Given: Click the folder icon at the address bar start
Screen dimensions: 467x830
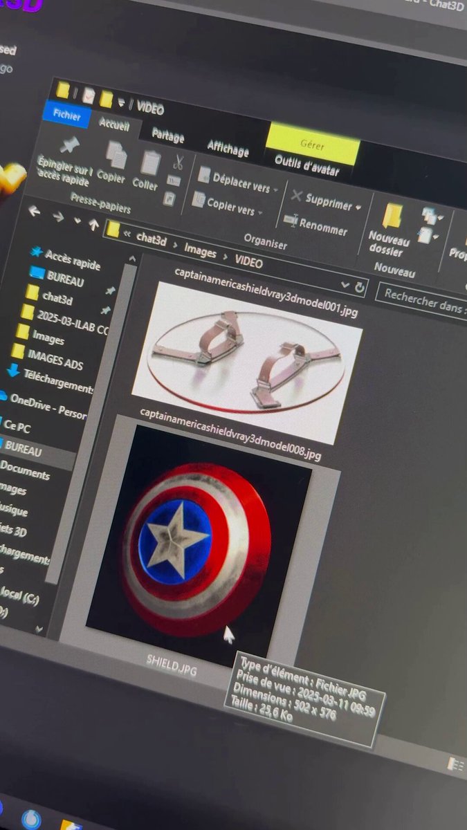Looking at the screenshot, I should point(113,229).
